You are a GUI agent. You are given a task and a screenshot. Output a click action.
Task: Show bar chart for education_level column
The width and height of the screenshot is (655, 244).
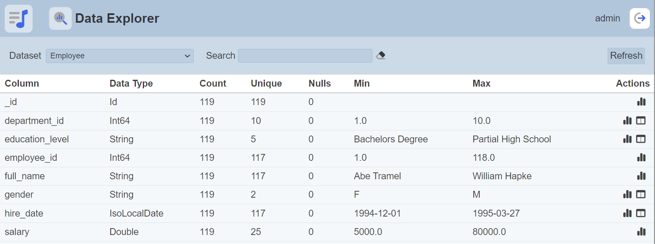pyautogui.click(x=627, y=139)
